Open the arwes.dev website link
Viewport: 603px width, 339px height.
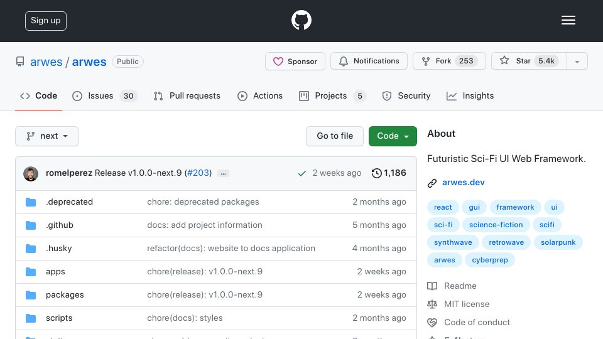click(464, 182)
